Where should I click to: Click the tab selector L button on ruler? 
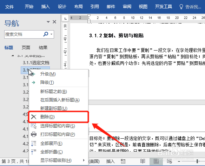coord(66,19)
